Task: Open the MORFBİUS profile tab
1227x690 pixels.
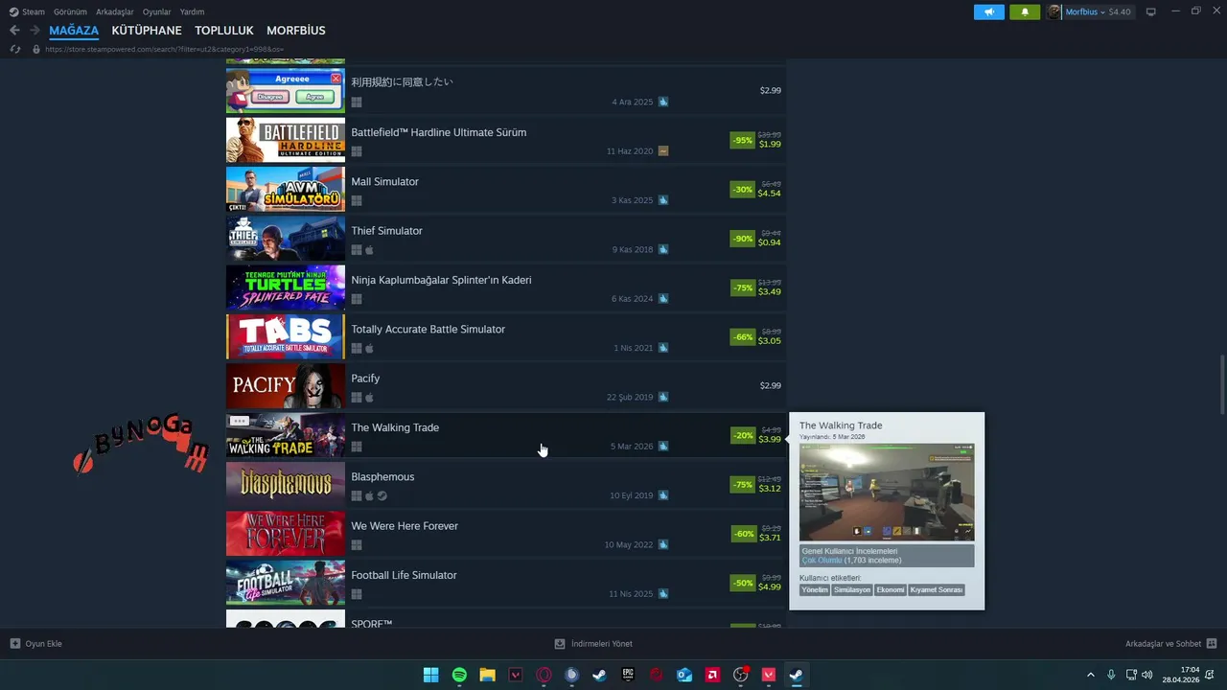Action: pyautogui.click(x=296, y=31)
